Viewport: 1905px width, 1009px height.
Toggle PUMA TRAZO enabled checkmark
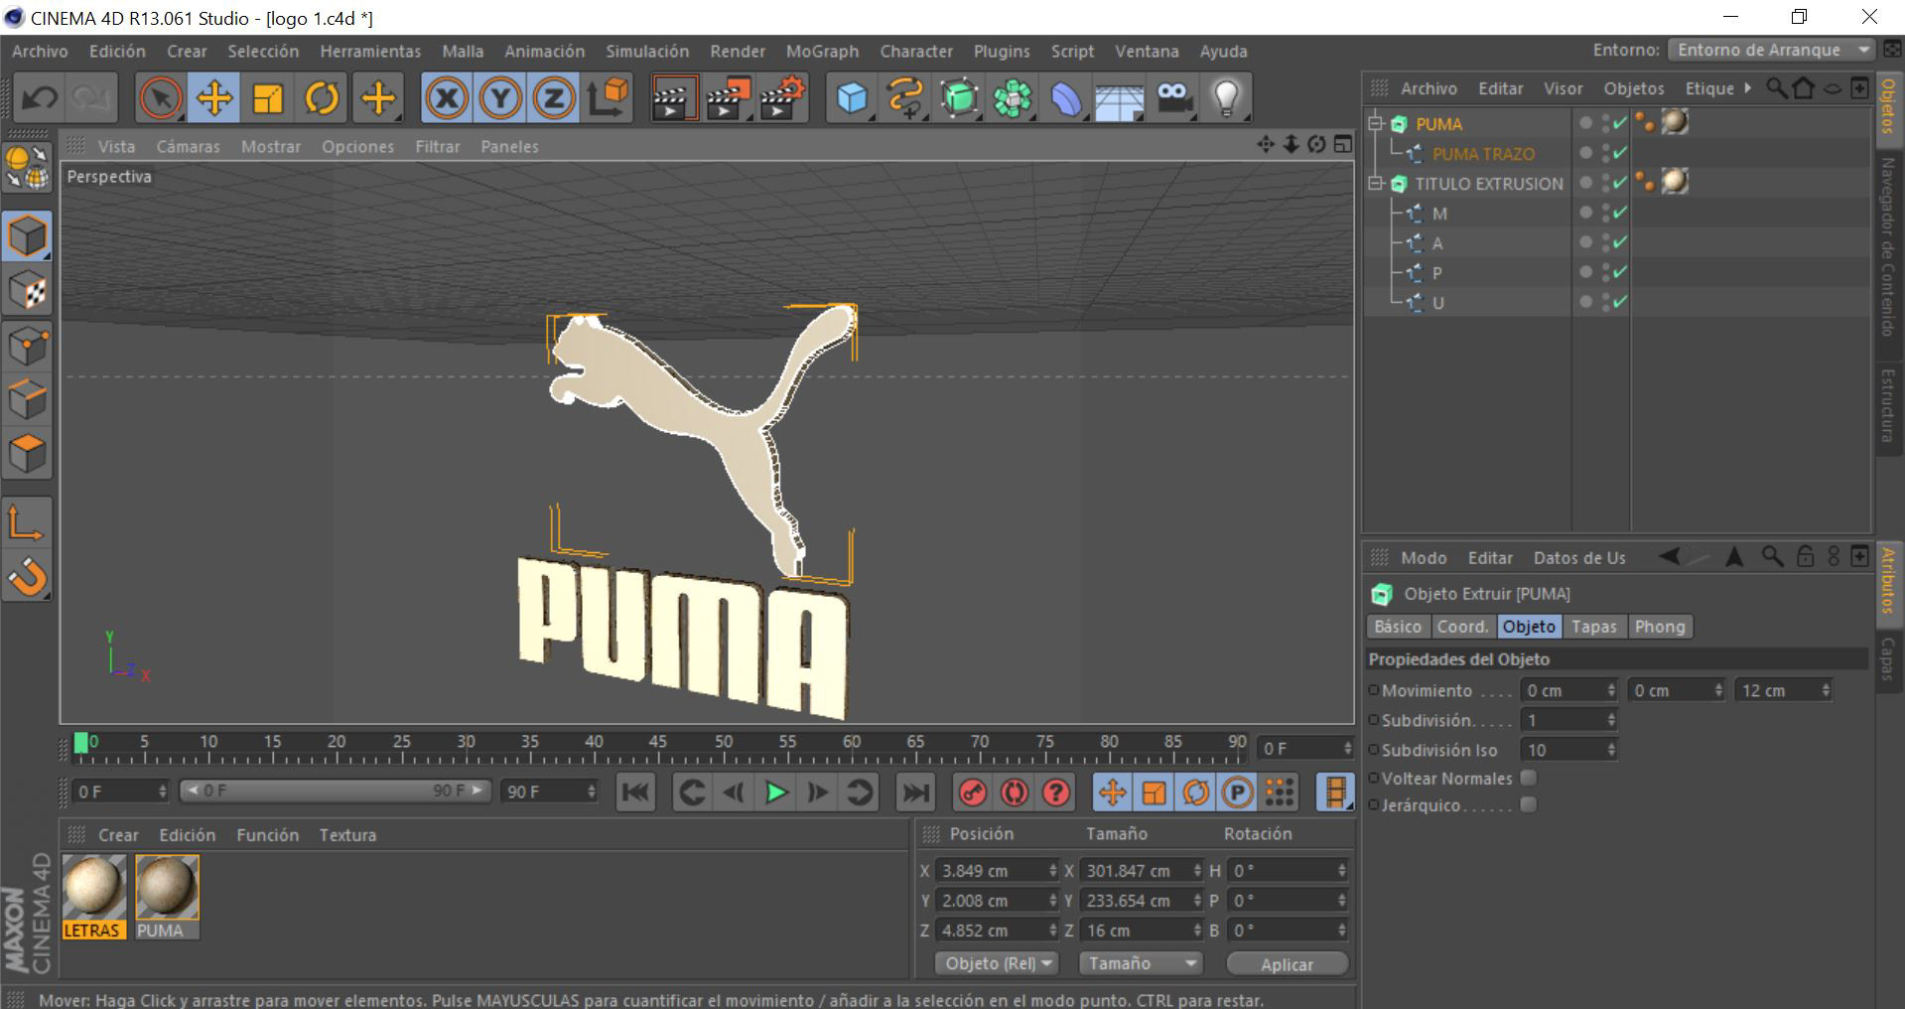click(x=1620, y=154)
